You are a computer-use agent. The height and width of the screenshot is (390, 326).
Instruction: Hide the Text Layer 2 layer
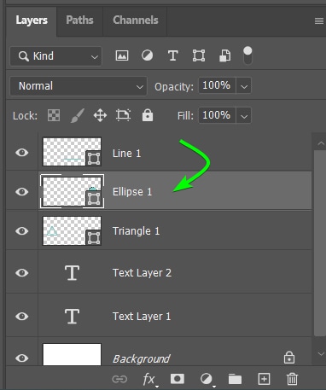click(22, 273)
